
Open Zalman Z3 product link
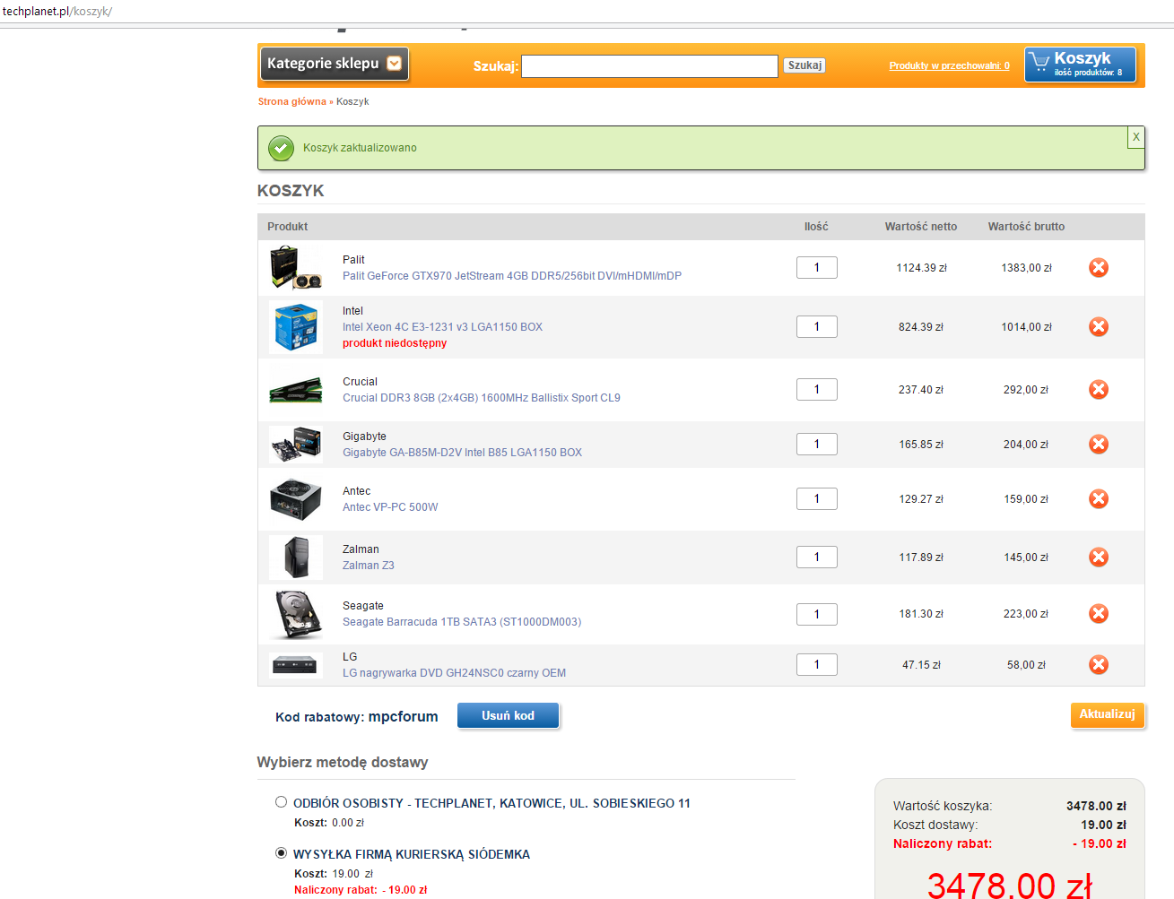coord(369,566)
